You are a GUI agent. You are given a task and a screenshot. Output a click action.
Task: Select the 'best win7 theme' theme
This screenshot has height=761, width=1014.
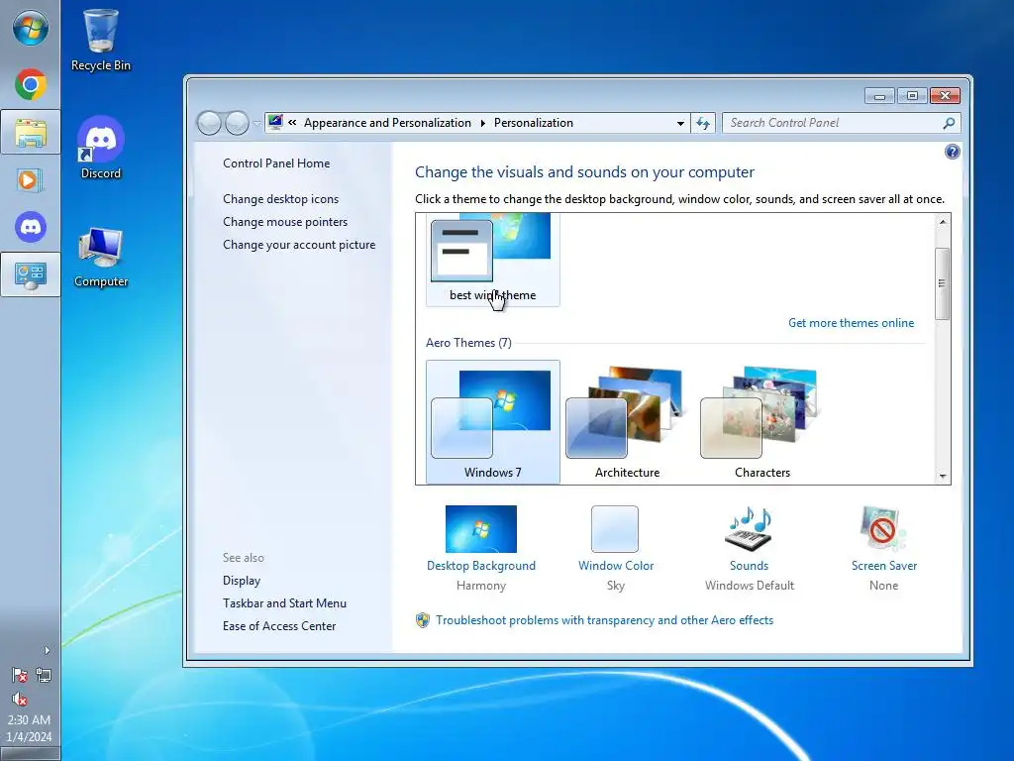(493, 260)
